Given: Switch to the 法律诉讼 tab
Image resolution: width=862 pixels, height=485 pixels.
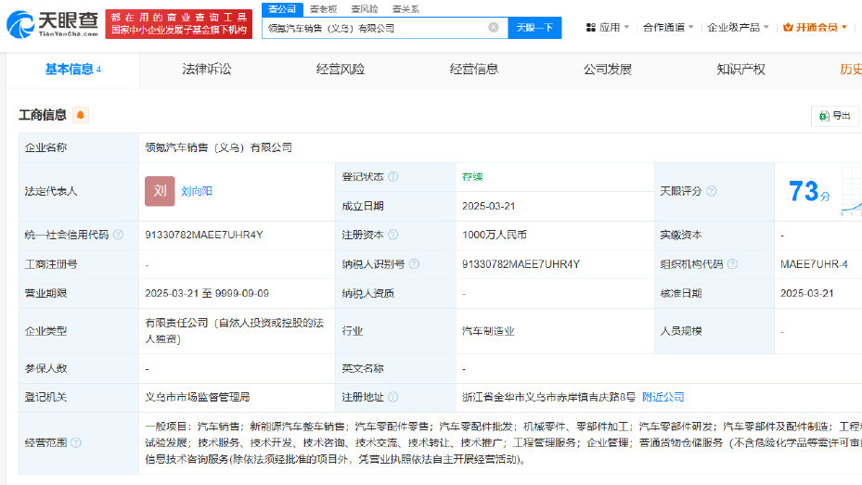Looking at the screenshot, I should pos(207,70).
